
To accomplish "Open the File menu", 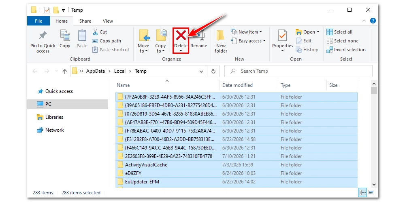I will [x=38, y=21].
